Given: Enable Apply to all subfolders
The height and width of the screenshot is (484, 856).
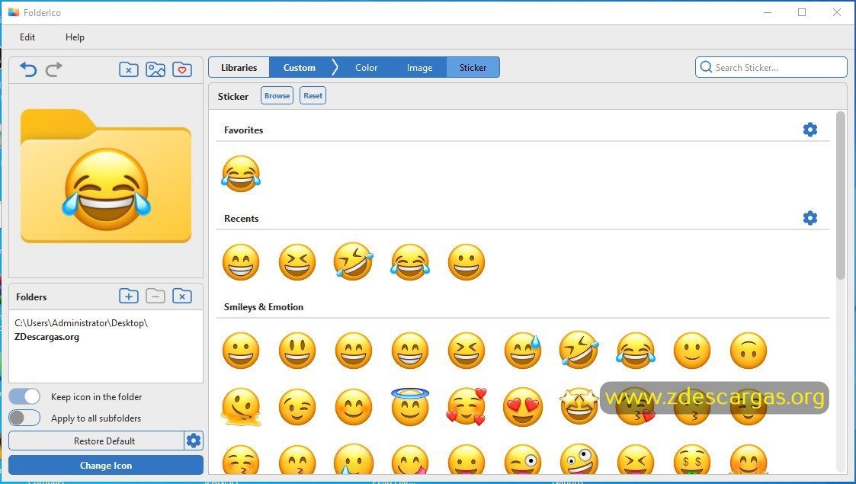Looking at the screenshot, I should pos(24,418).
